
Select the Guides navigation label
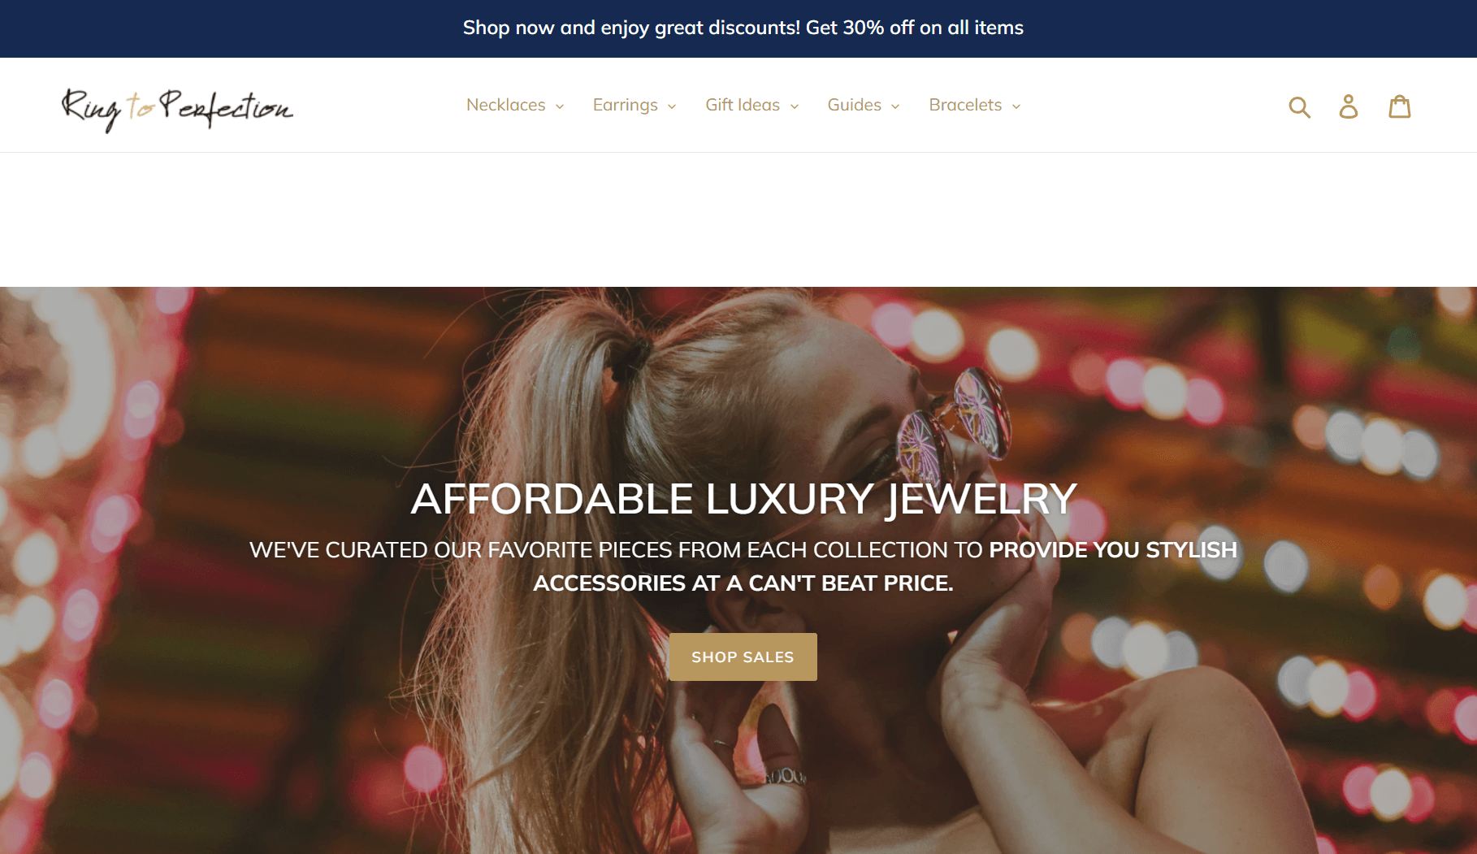click(854, 105)
